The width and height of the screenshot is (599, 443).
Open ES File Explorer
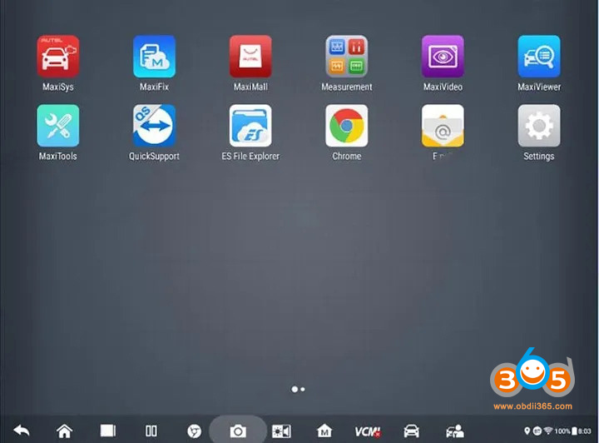[x=250, y=126]
